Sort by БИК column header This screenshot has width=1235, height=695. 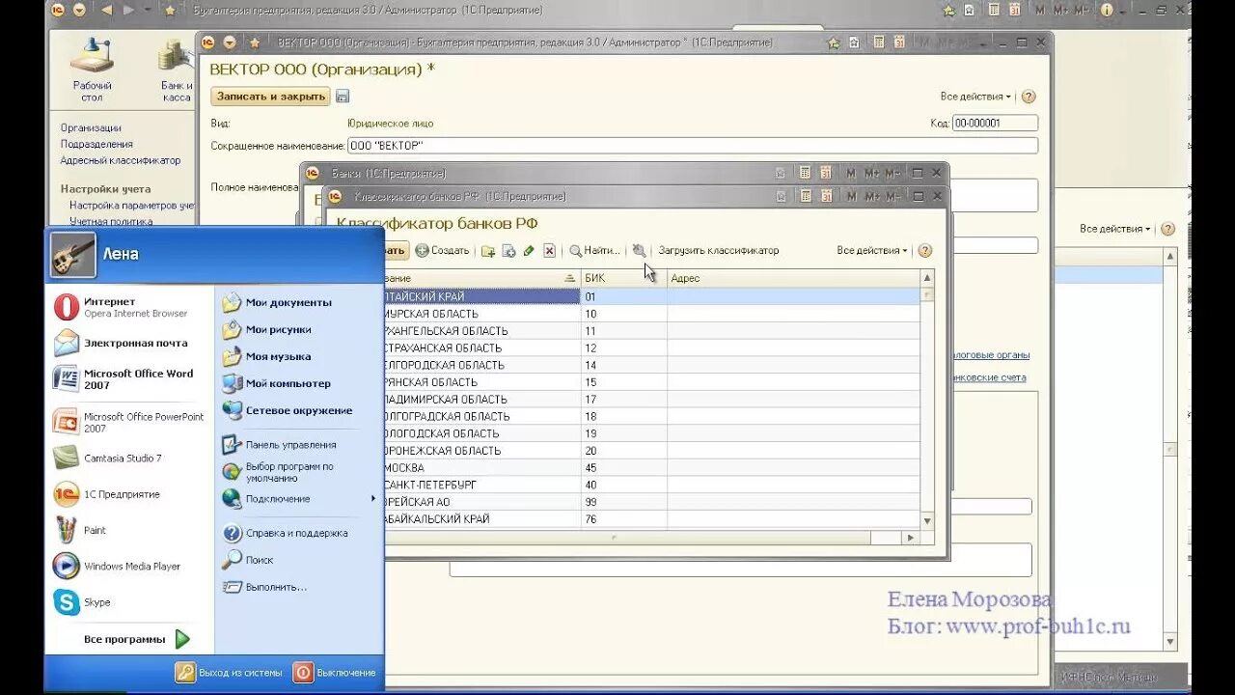point(623,278)
